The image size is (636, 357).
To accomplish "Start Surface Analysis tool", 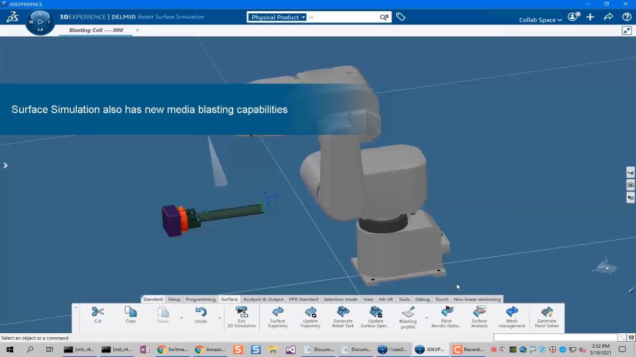I will [479, 317].
